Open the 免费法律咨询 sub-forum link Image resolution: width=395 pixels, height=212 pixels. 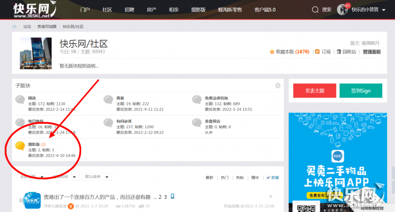coord(217,98)
